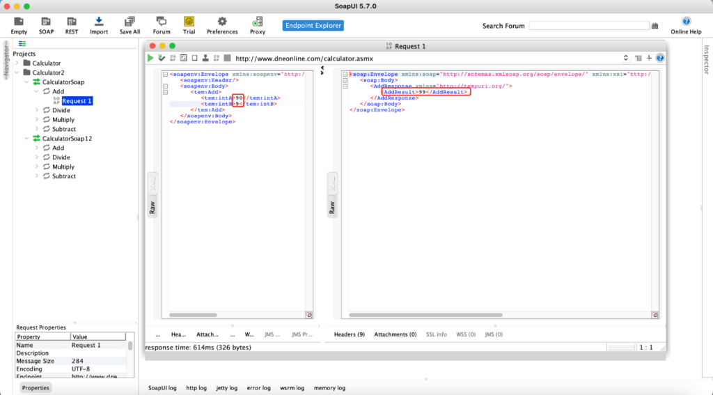713x395 pixels.
Task: Open the SoapUI log tab
Action: click(x=162, y=388)
